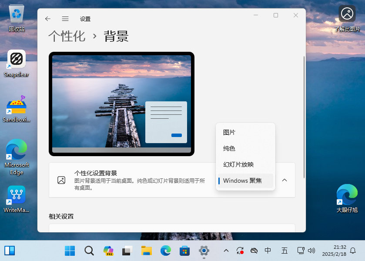Select Windows 聚焦 from the background options
This screenshot has height=261, width=365.
[243, 180]
